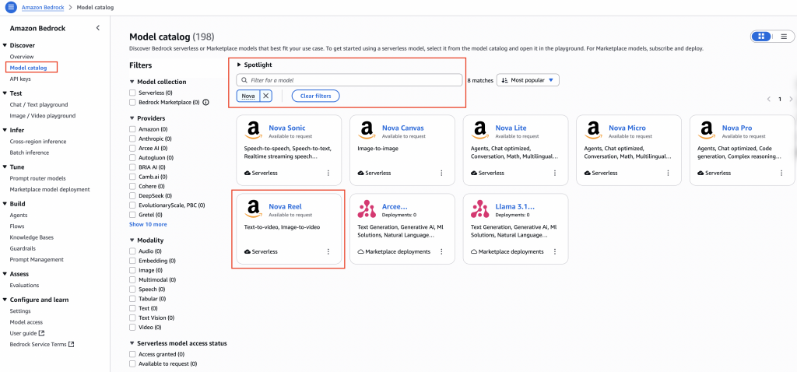Click Amazon logo on Nova Canvas card
Viewport: 797px width, 372px height.
pos(367,131)
